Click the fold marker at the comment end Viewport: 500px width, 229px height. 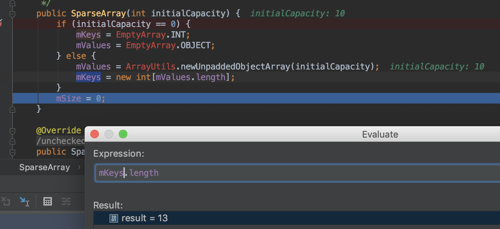tap(12, 3)
